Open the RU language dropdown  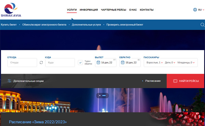pyautogui.click(x=201, y=10)
